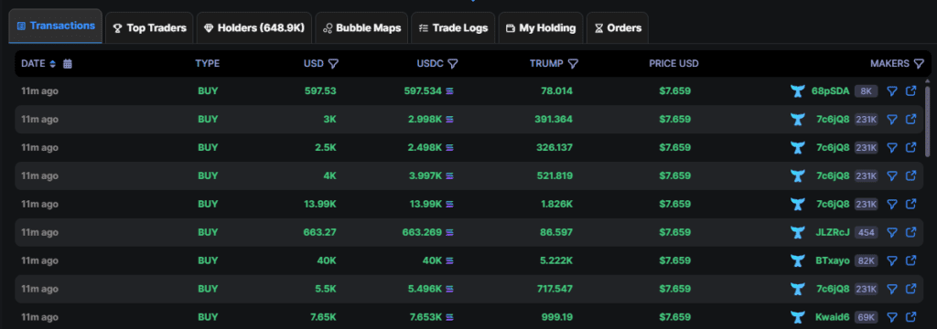Image resolution: width=937 pixels, height=329 pixels.
Task: Select the 999.19 TRUMP amount cell
Action: pos(557,317)
